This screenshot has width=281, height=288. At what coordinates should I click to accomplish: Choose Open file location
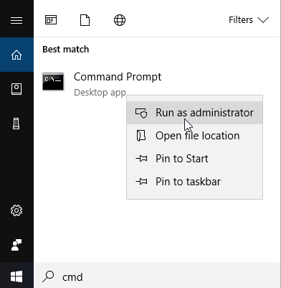click(x=194, y=136)
